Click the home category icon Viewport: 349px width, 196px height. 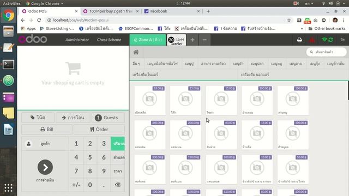pos(136,52)
